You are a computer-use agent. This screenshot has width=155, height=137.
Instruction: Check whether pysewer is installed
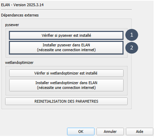coord(66,35)
